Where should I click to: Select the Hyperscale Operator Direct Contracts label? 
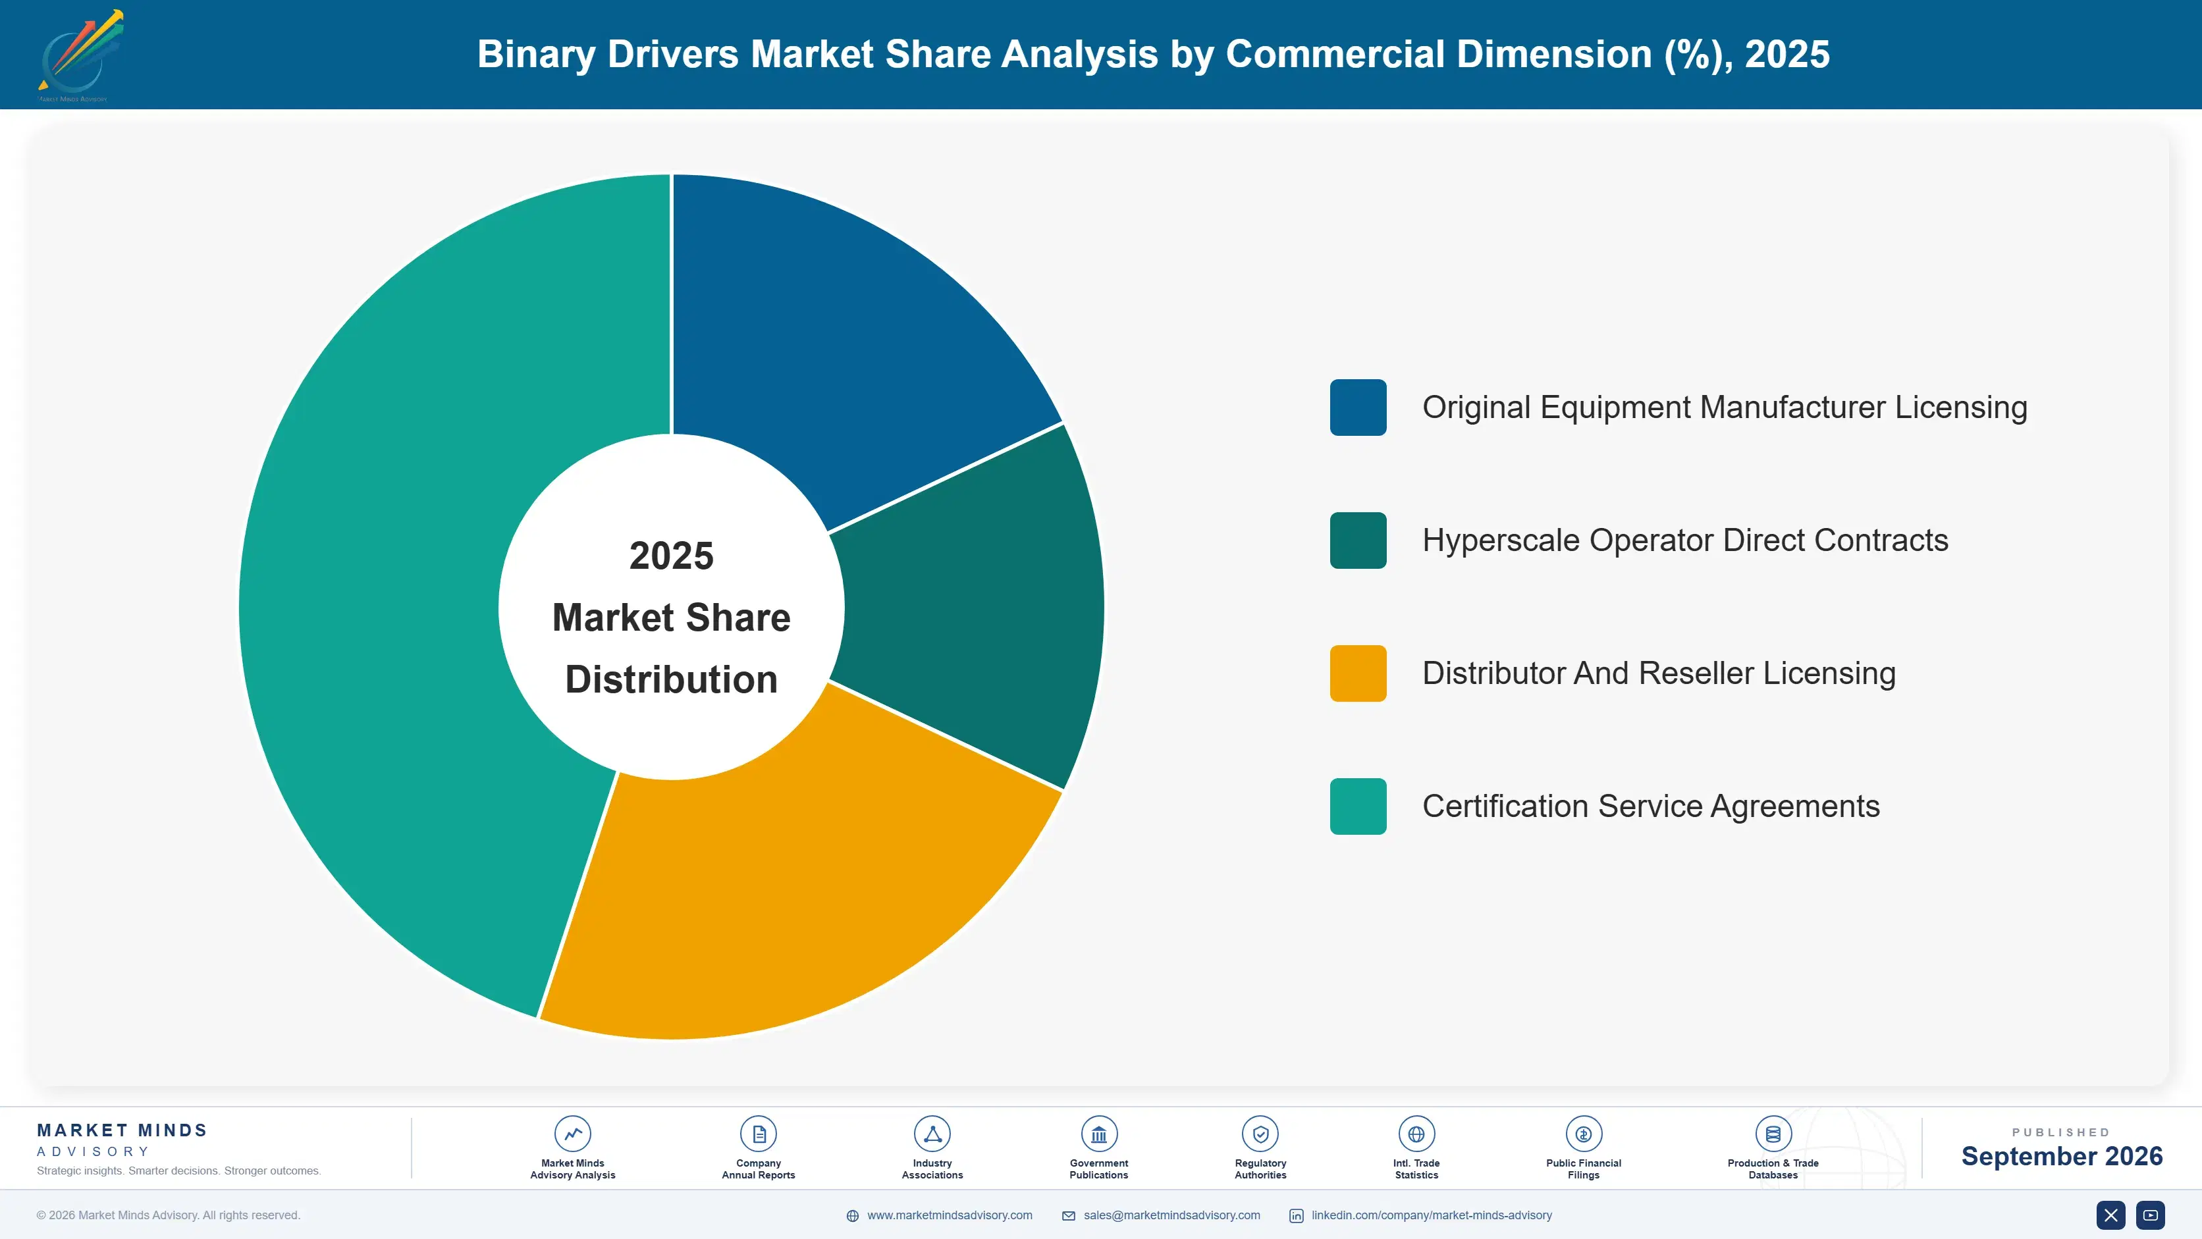click(x=1685, y=540)
